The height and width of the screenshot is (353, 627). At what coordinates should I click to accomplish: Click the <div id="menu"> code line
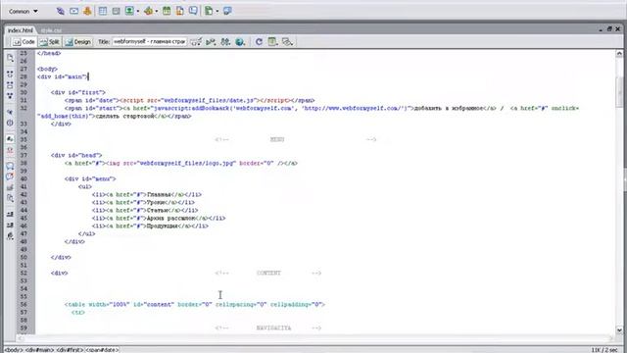[90, 178]
